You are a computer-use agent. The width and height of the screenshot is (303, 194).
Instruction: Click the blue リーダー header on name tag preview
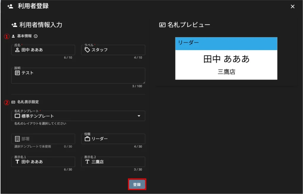[226, 43]
